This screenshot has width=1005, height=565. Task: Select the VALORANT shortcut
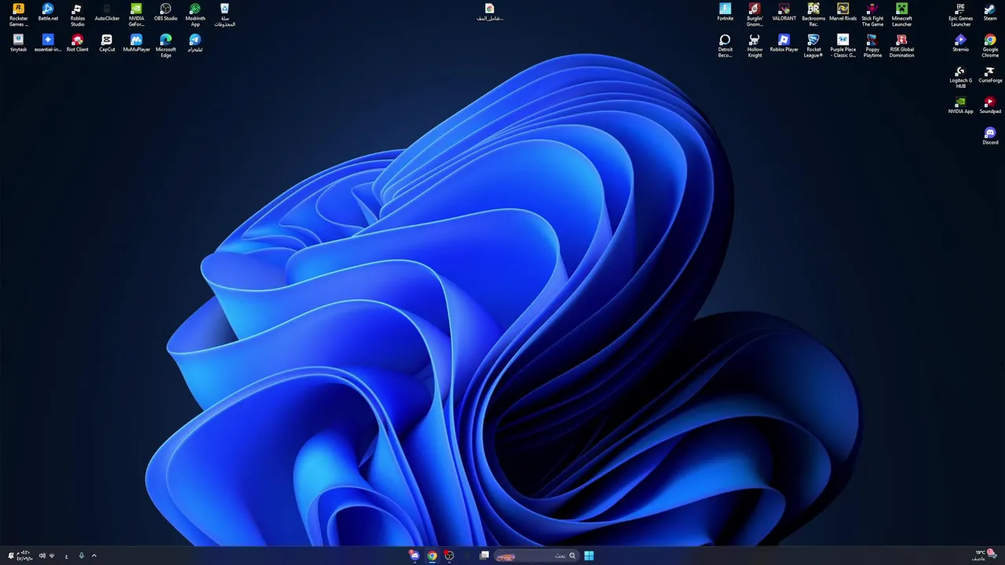pyautogui.click(x=784, y=13)
